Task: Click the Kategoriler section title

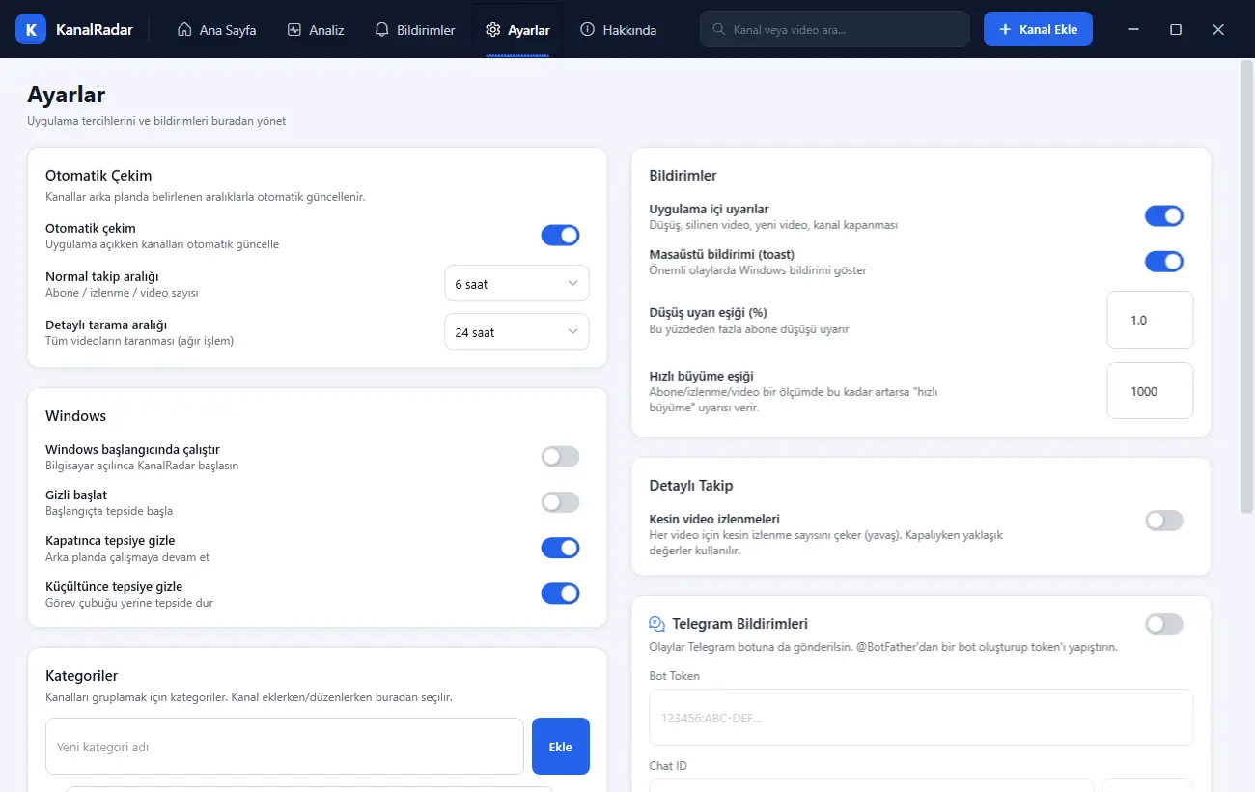Action: pos(82,676)
